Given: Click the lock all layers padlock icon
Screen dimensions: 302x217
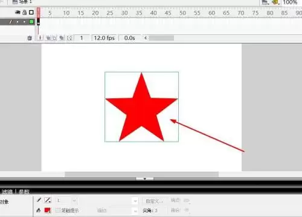Looking at the screenshot, I should coord(24,13).
